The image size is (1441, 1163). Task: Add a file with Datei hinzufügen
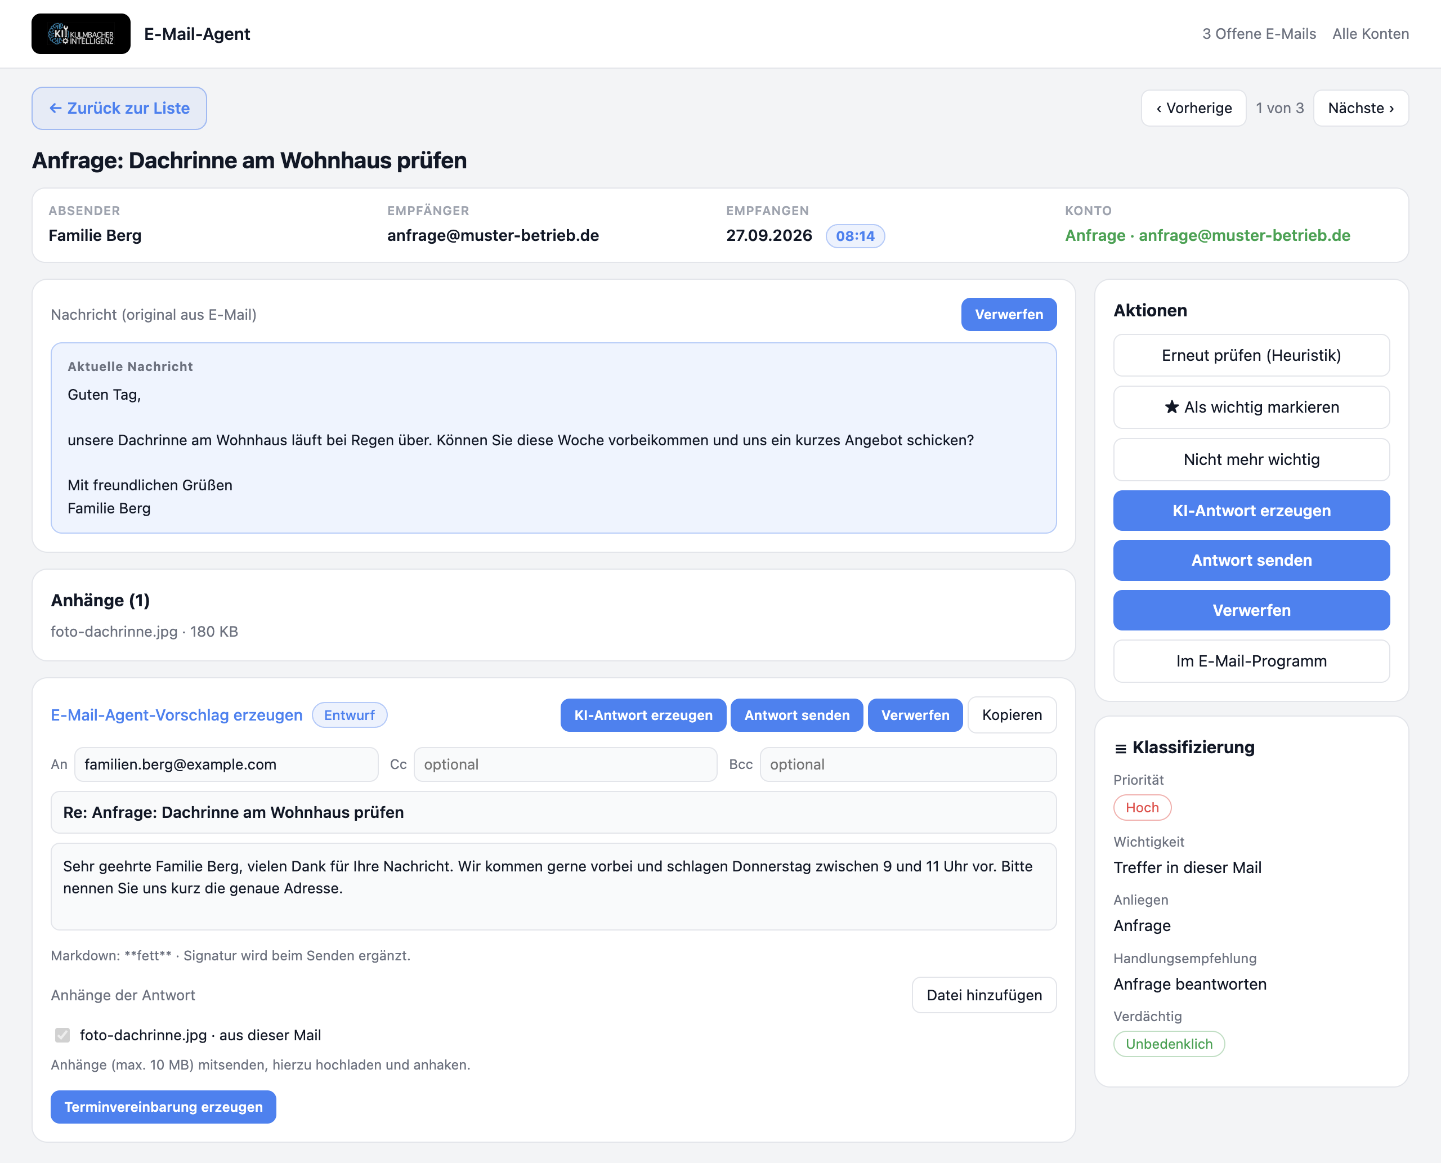(x=984, y=995)
